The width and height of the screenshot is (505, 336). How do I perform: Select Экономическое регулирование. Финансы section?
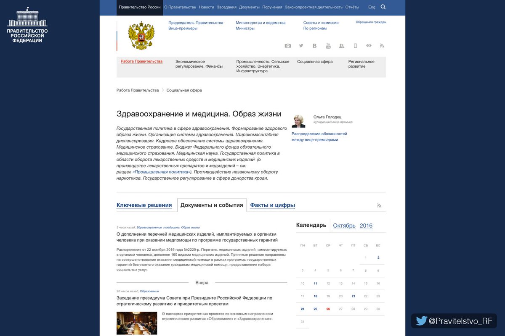[x=199, y=64]
